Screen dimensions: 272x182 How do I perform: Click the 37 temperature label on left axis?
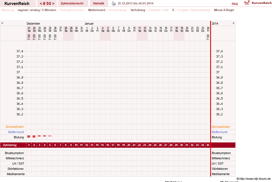[18, 72]
